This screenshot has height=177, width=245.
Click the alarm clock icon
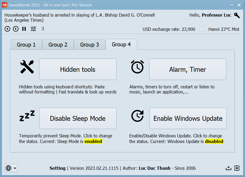137,67
